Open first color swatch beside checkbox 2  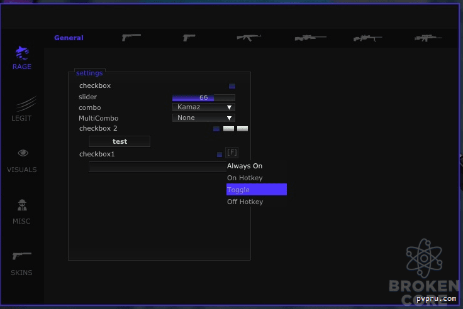coord(228,129)
